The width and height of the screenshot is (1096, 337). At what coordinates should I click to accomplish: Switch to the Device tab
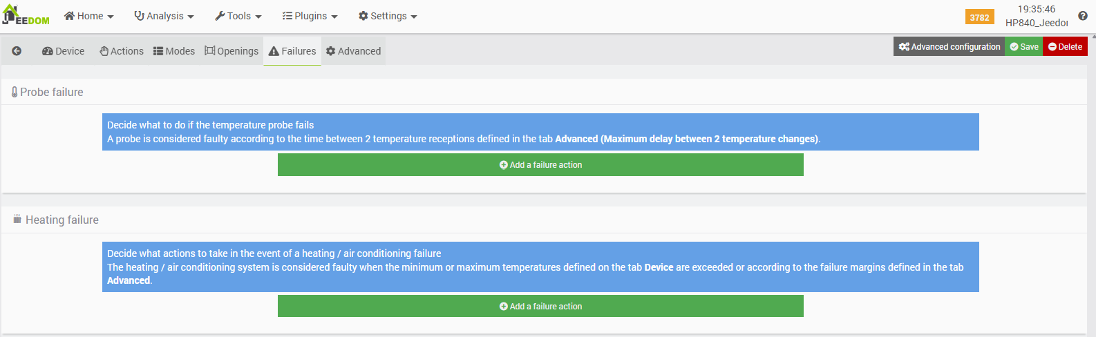tap(63, 51)
